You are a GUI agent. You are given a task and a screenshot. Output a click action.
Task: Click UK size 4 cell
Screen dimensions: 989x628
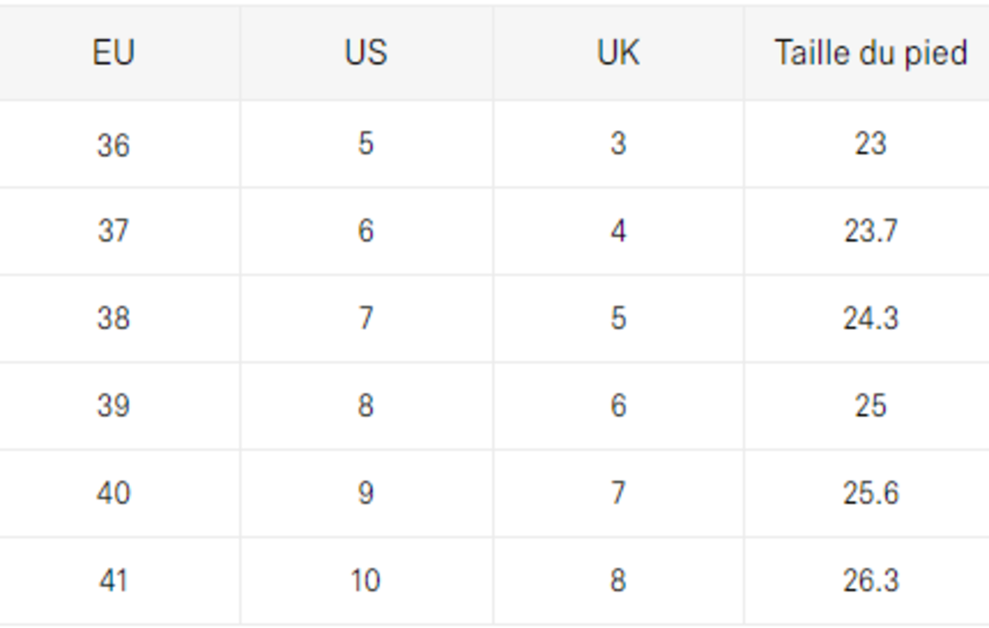pos(618,232)
